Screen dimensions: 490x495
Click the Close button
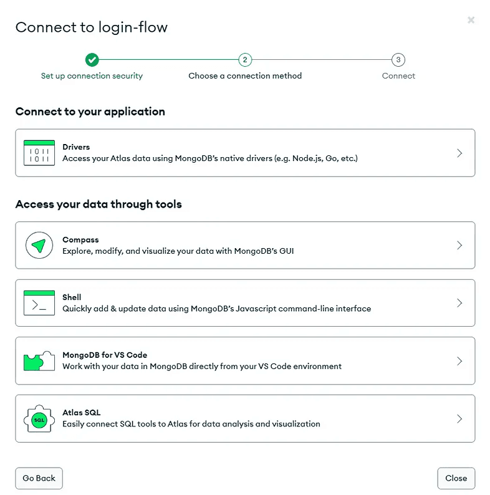(x=456, y=478)
